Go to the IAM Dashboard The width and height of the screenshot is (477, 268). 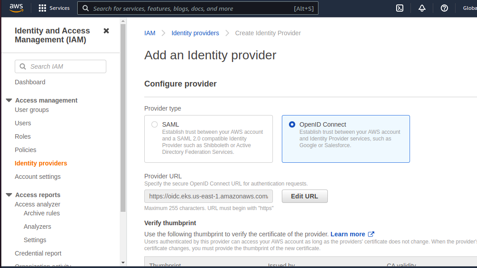click(x=30, y=82)
